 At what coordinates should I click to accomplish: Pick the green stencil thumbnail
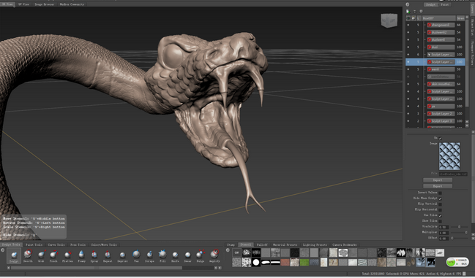tap(304, 262)
